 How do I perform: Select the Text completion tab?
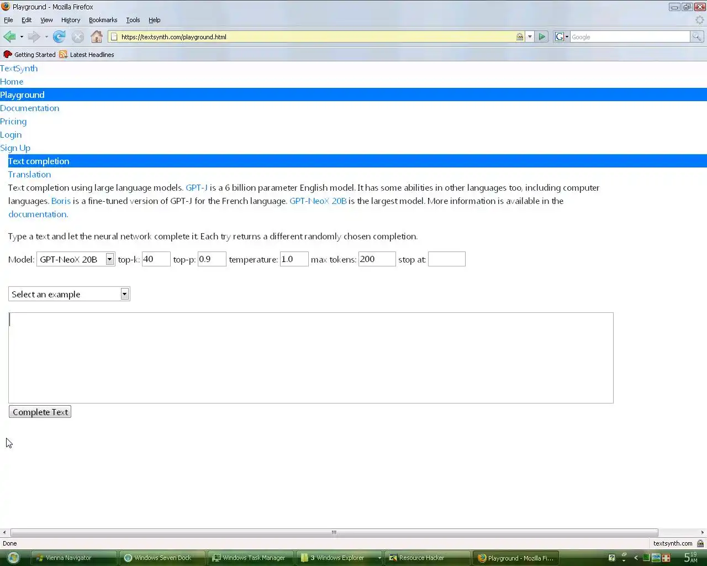357,161
